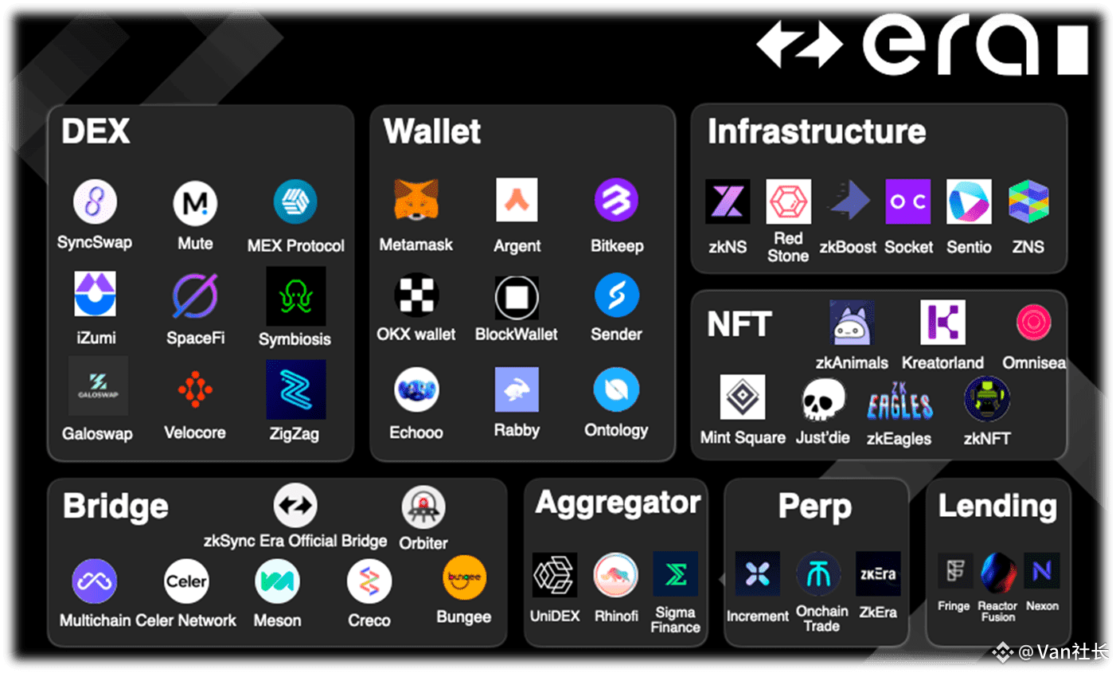
Task: Click the Symbiosis octopus icon
Action: pyautogui.click(x=295, y=296)
